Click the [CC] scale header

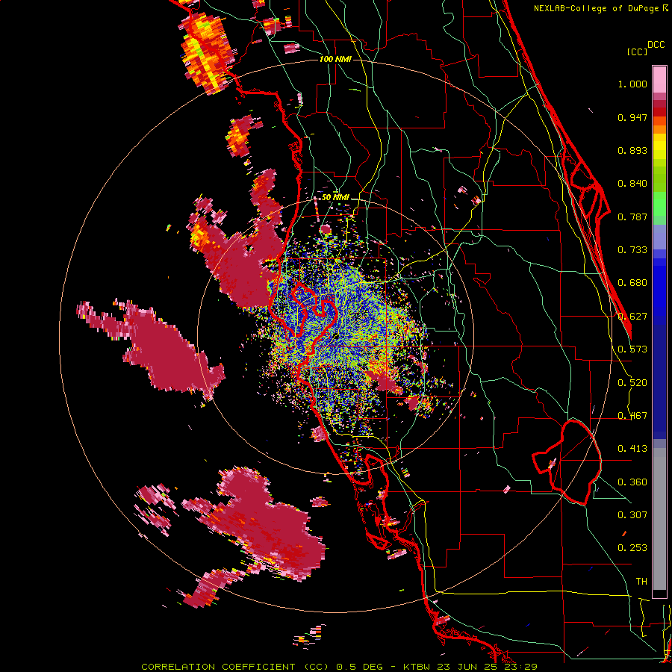[638, 52]
